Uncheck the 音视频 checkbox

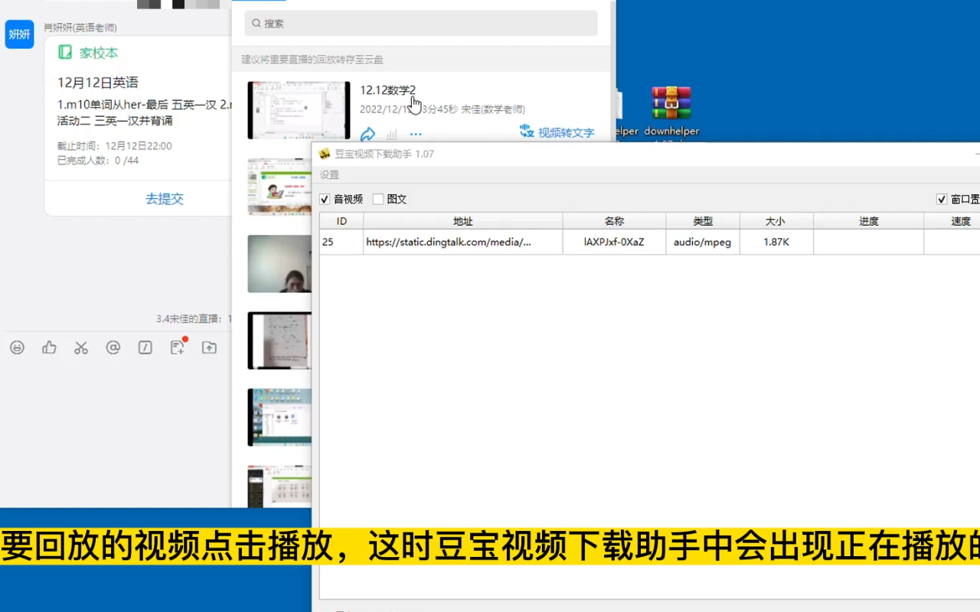pyautogui.click(x=325, y=199)
